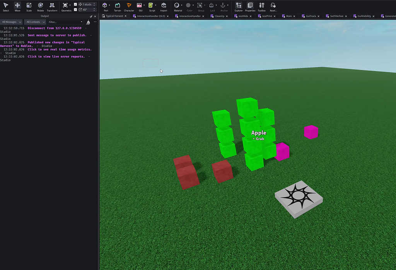Select "Sent message to server to publish." log line
396x270 pixels.
coord(57,35)
